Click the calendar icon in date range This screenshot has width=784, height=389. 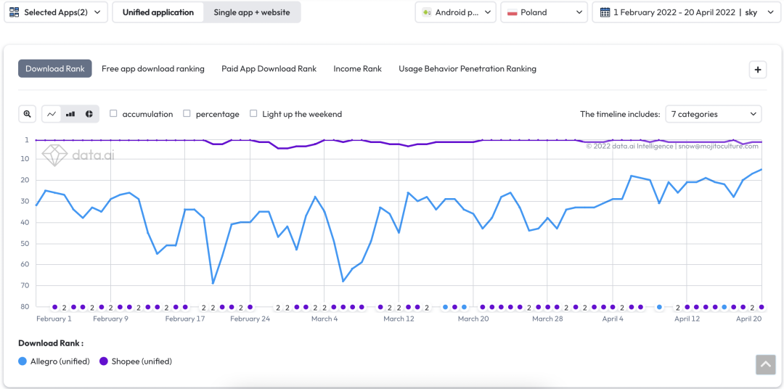604,12
